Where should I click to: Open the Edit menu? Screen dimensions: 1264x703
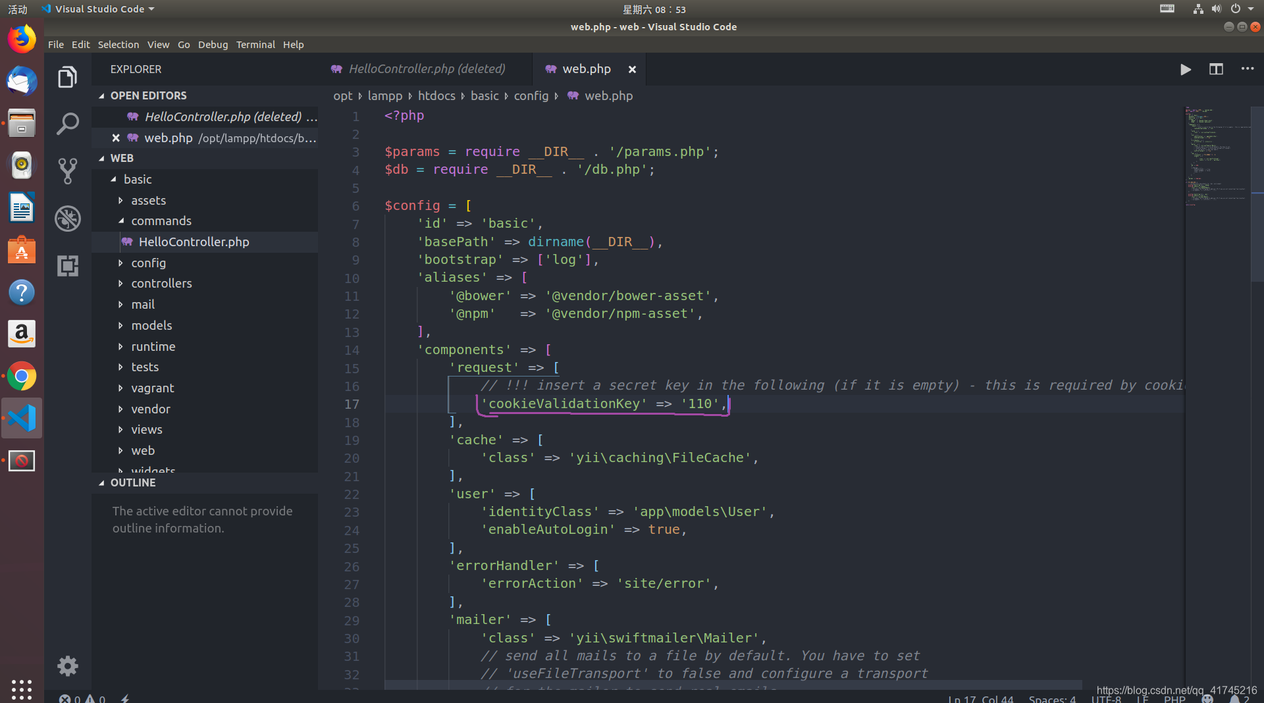pos(81,45)
